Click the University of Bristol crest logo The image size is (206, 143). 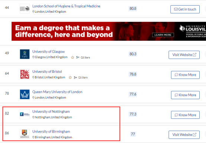click(25, 74)
